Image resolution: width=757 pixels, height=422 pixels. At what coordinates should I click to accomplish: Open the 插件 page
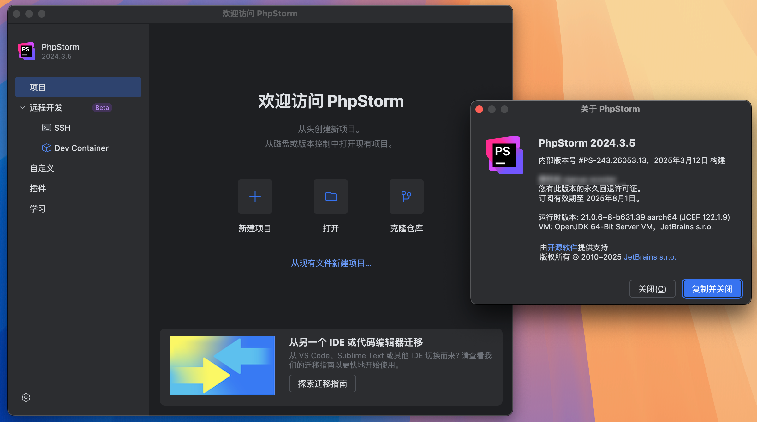pos(38,188)
